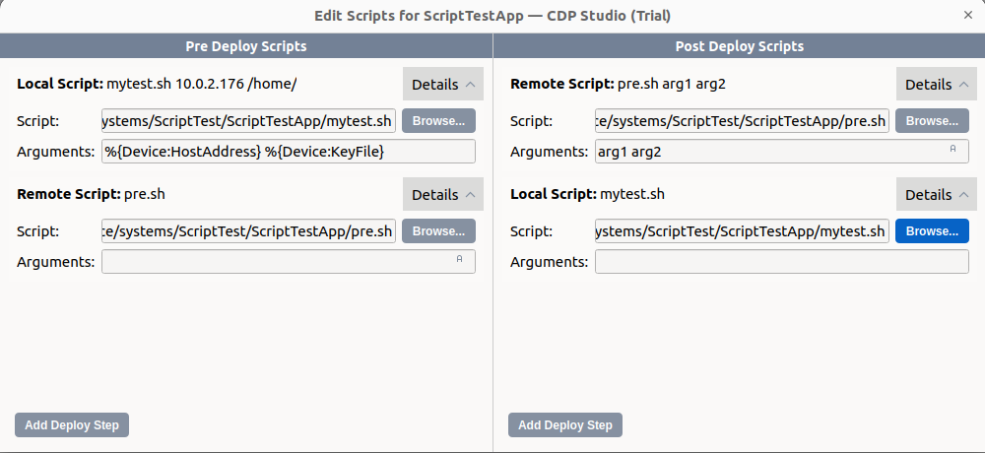Add Deploy Step under Post Deploy Scripts
Viewport: 985px width, 453px height.
click(x=565, y=425)
